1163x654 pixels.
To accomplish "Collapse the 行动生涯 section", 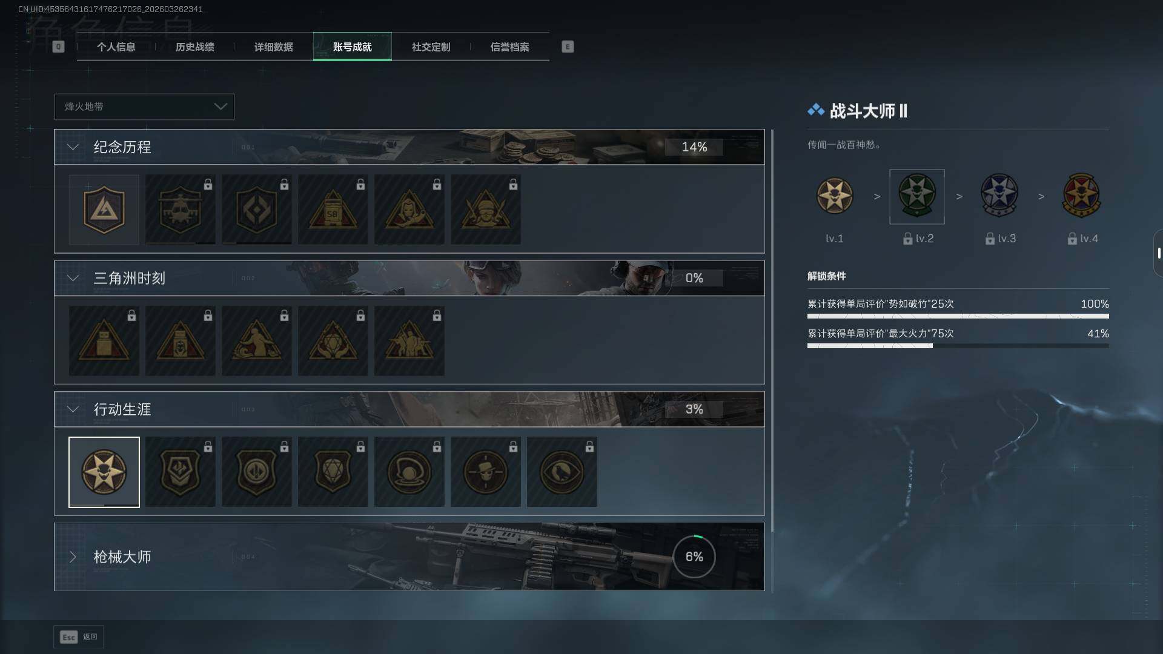I will tap(73, 409).
